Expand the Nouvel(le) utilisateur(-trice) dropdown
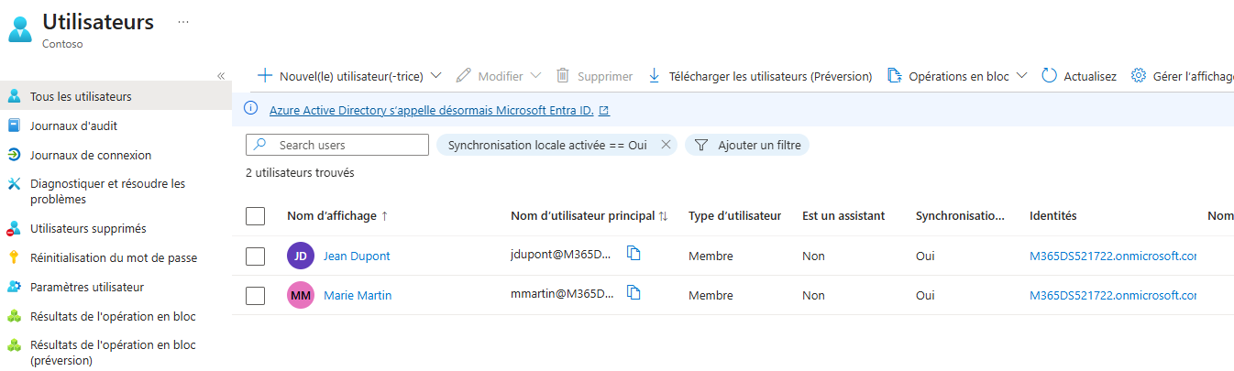Viewport: 1234px width, 371px height. 436,76
